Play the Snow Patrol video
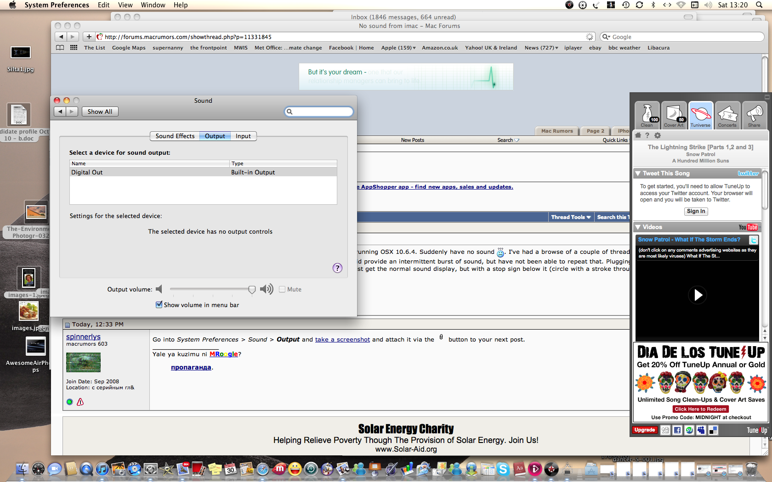 coord(698,295)
